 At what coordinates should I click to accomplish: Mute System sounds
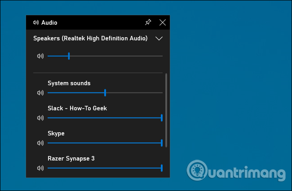pyautogui.click(x=40, y=93)
